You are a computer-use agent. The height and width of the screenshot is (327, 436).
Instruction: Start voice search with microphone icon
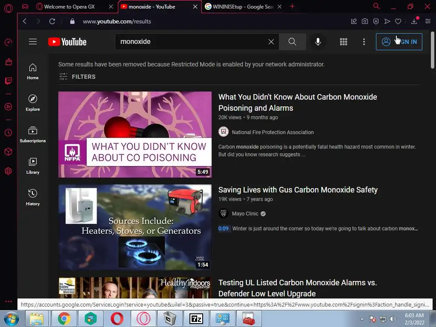pyautogui.click(x=318, y=42)
